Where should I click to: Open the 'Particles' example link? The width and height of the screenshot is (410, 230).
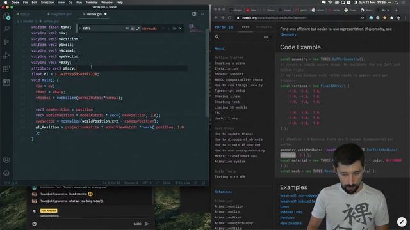[287, 218]
